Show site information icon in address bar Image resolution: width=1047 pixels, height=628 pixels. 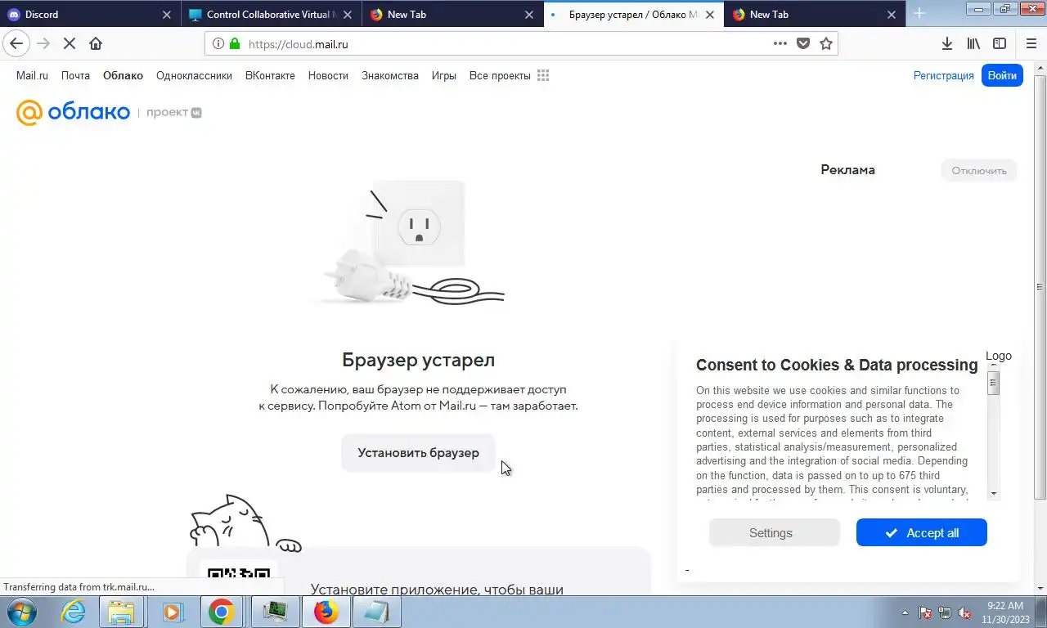click(x=218, y=44)
